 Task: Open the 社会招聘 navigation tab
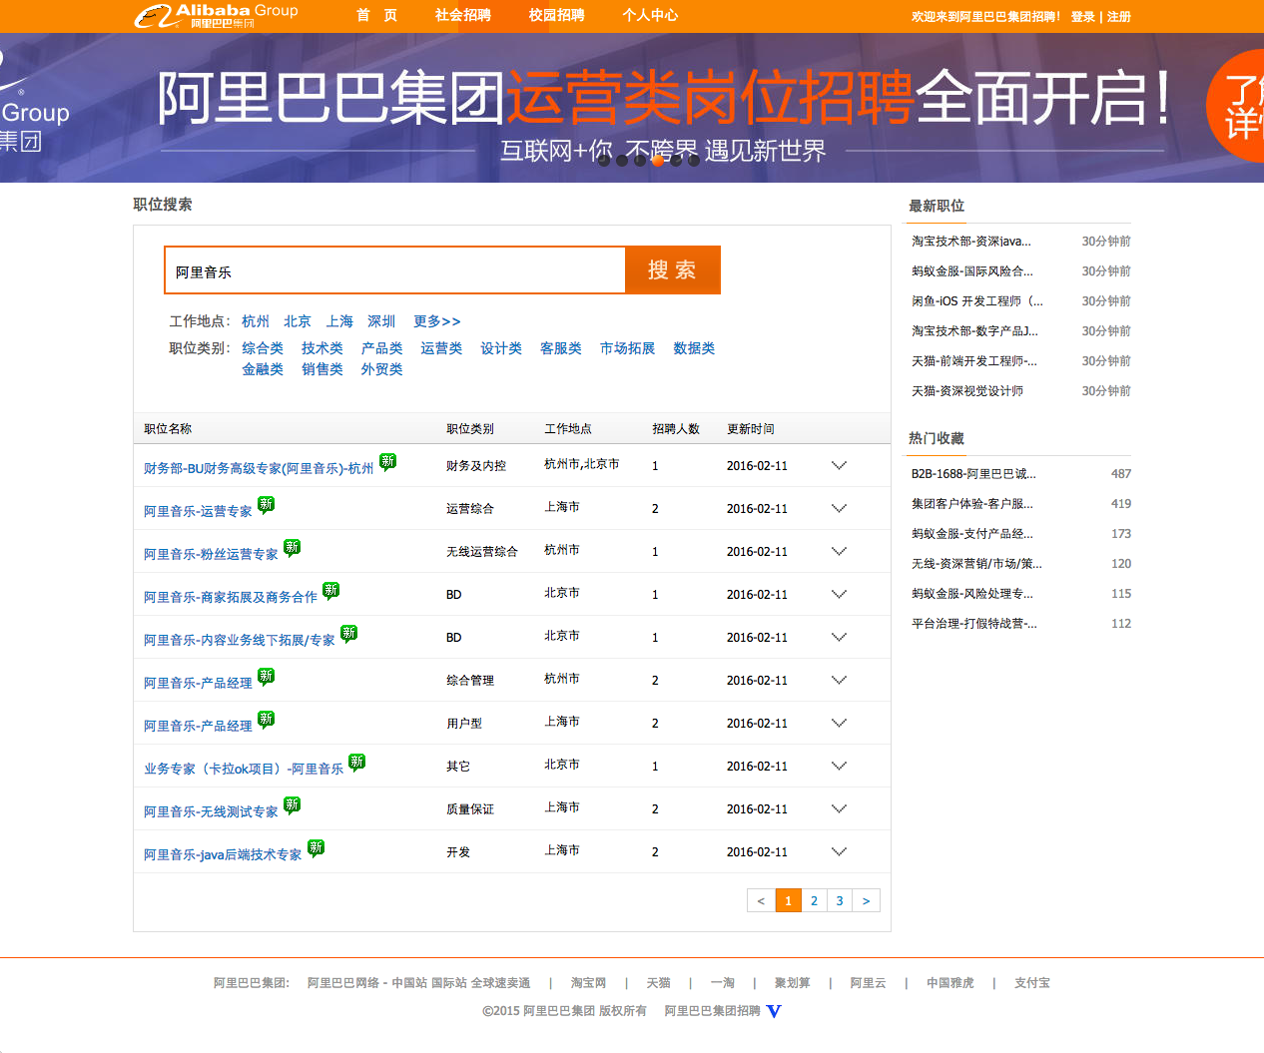[463, 15]
